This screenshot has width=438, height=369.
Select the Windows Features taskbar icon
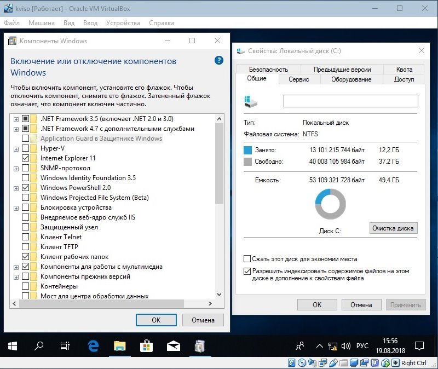pos(200,346)
